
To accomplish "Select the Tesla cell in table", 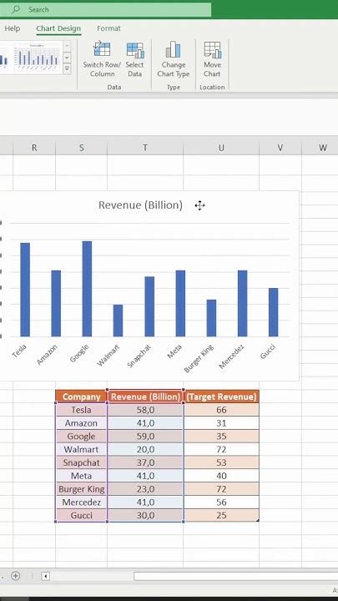I will pos(81,410).
